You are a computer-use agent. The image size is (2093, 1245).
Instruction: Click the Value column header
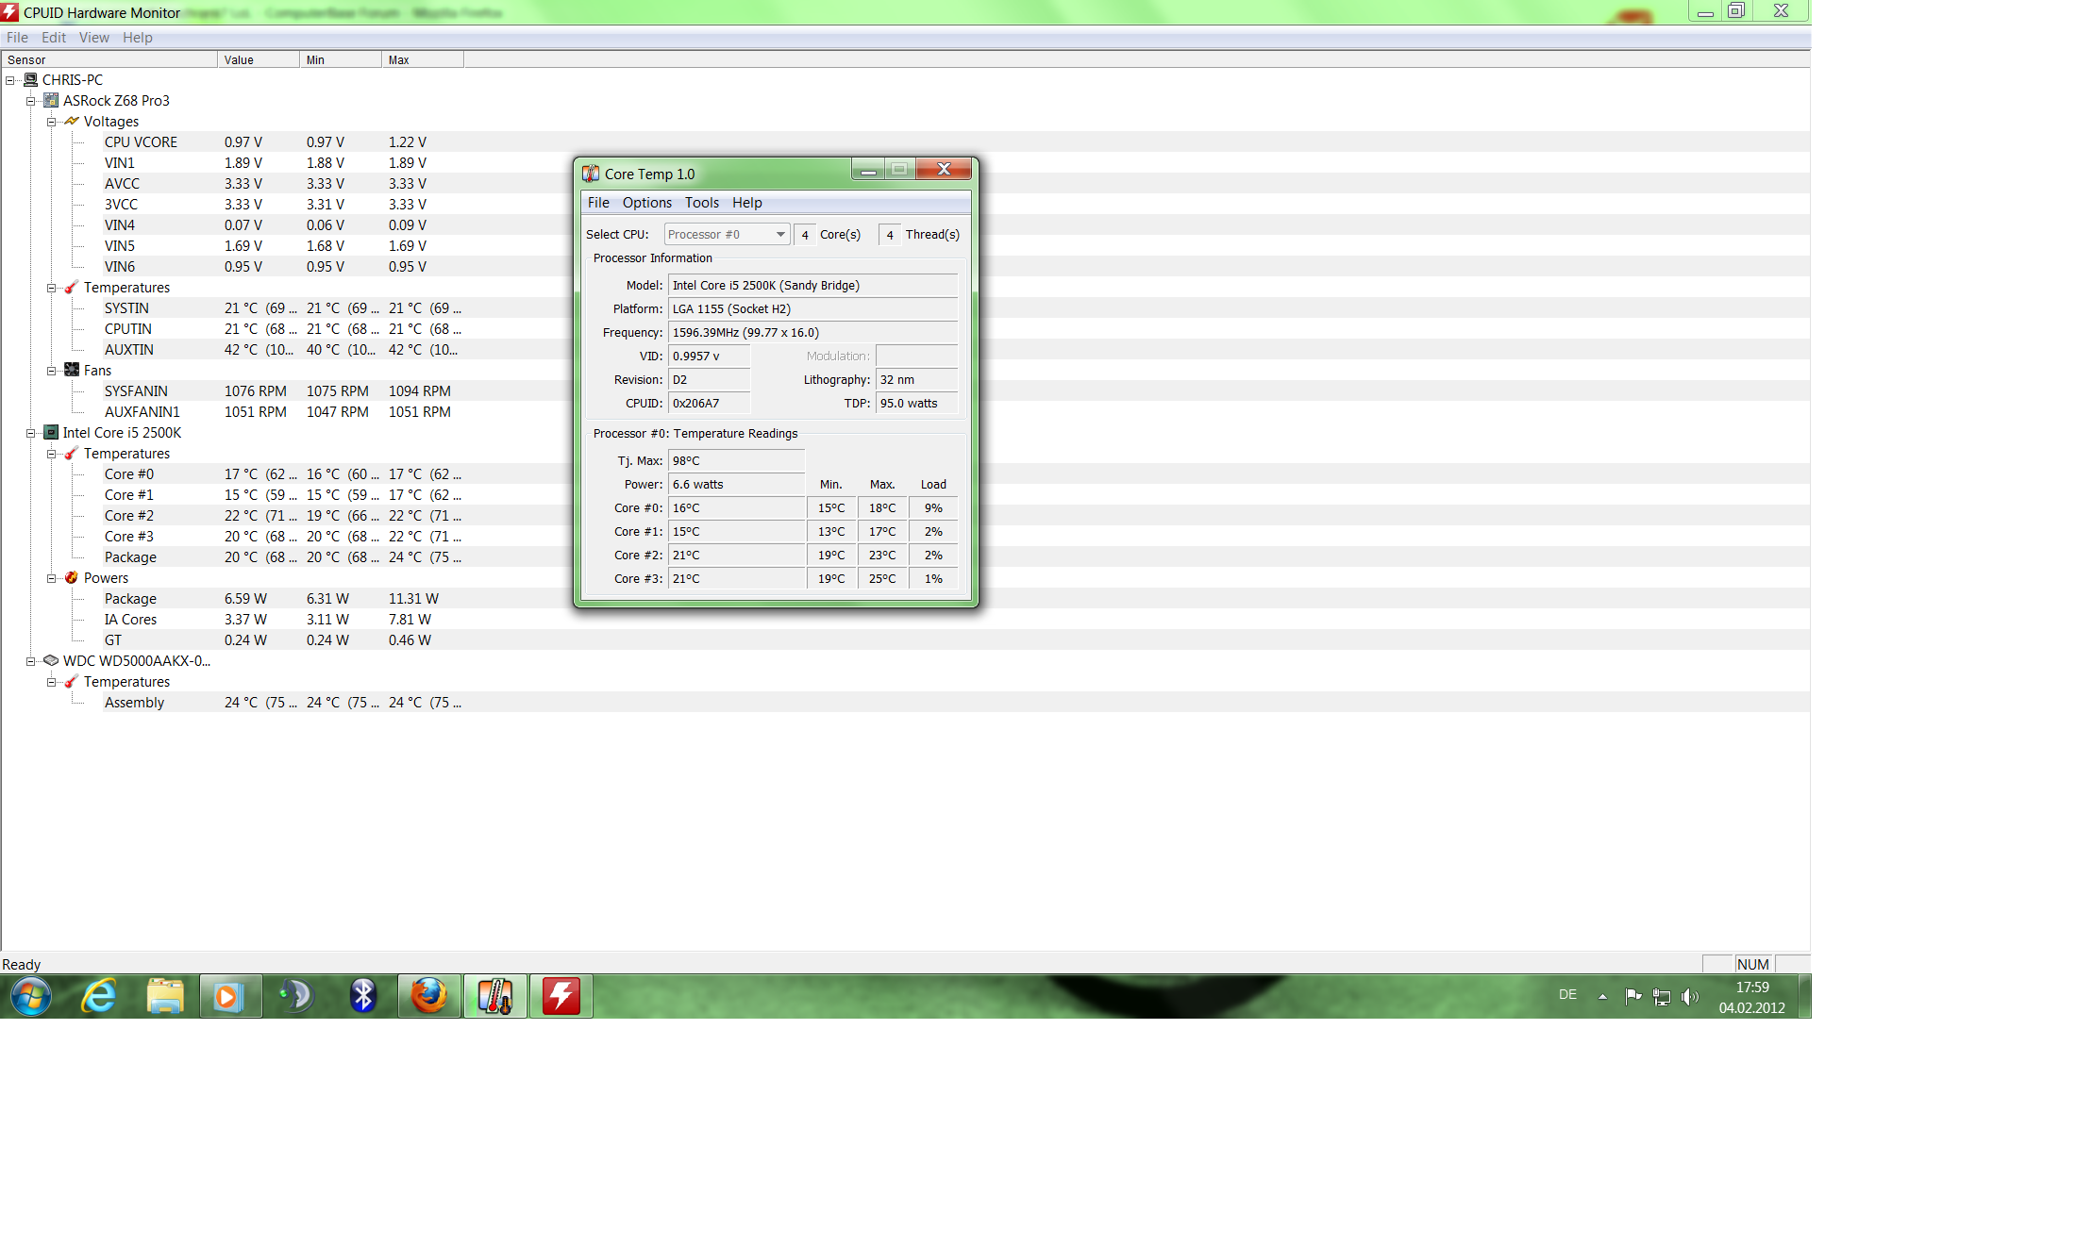point(258,59)
